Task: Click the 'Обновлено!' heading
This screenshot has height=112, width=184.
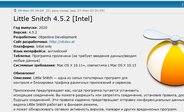Action: pos(24,73)
